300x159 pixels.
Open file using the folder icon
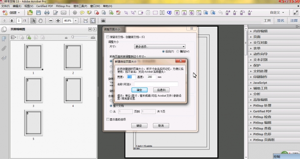coord(30,12)
